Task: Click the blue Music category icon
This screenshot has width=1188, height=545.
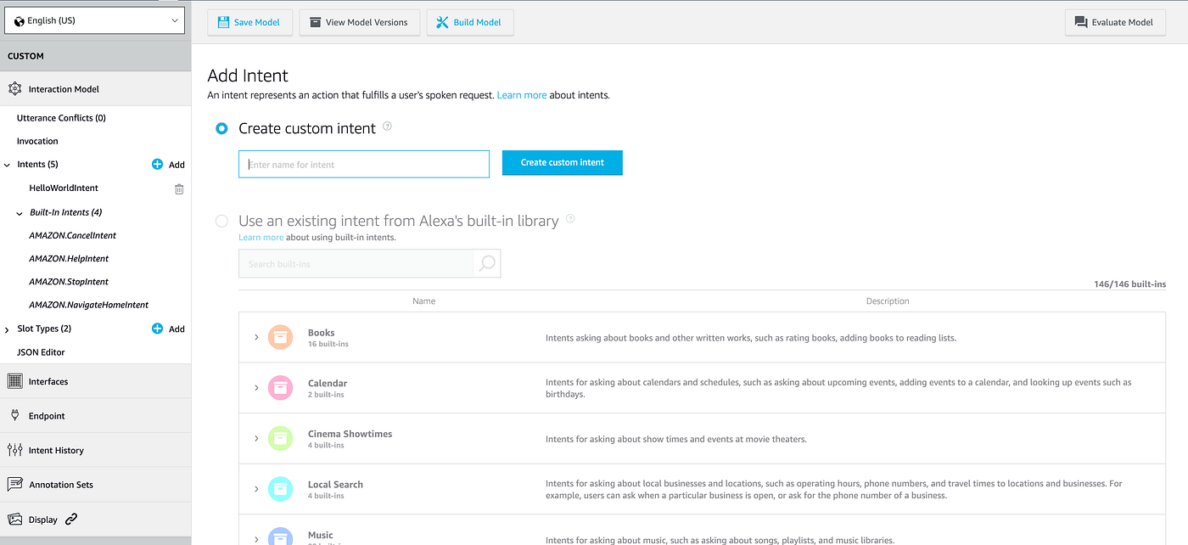Action: [280, 537]
